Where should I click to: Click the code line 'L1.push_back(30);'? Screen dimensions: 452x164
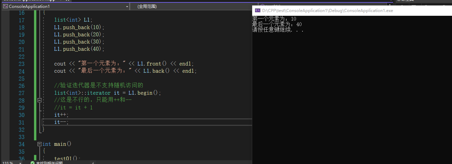(x=79, y=42)
